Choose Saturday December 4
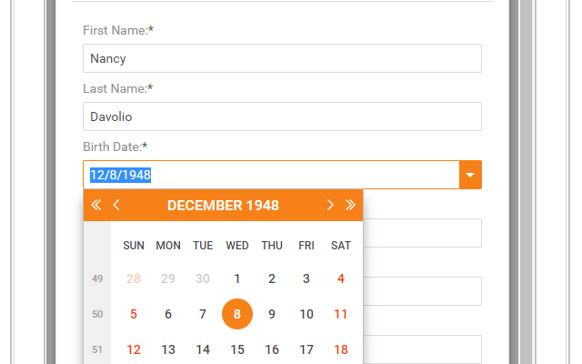 click(x=341, y=278)
